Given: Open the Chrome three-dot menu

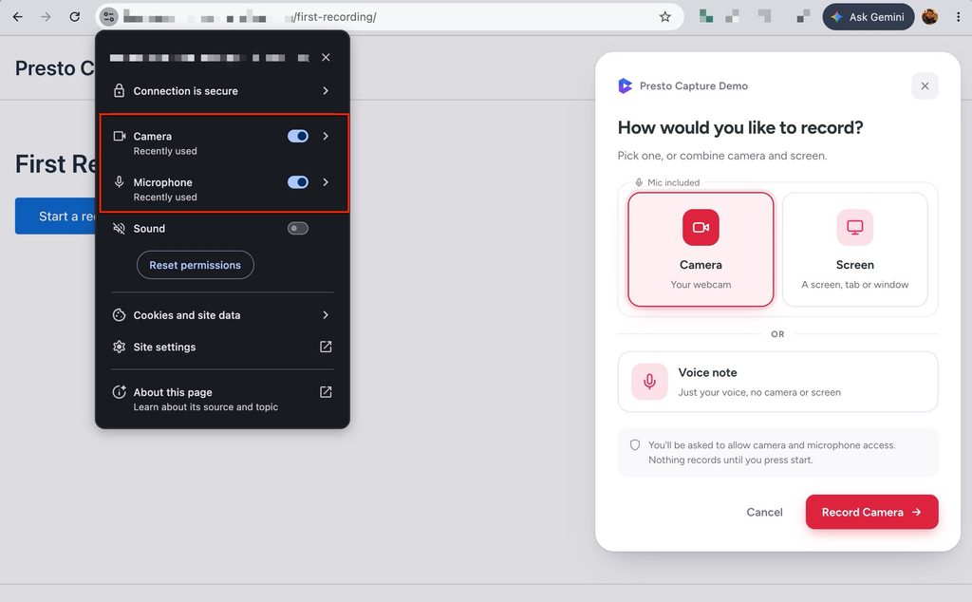Looking at the screenshot, I should click(x=958, y=17).
